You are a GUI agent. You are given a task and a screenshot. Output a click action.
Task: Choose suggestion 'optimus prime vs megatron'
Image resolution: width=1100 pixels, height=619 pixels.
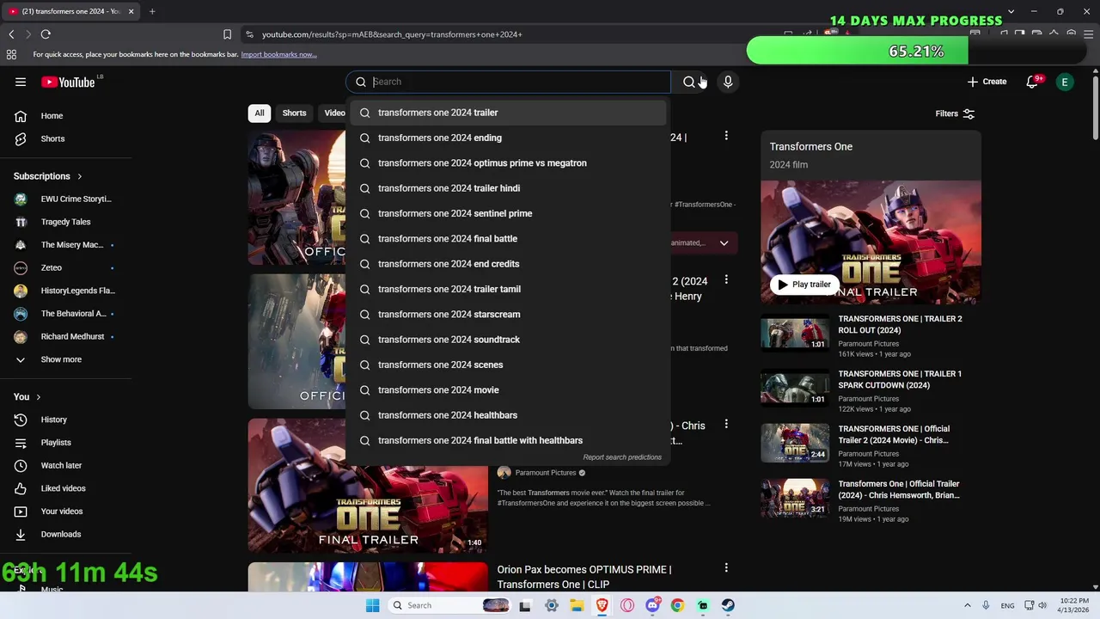click(508, 163)
